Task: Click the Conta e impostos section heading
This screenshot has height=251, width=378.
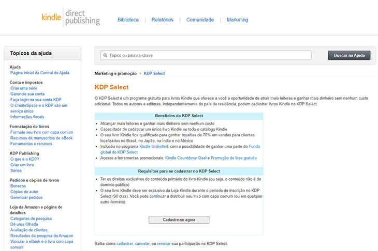Action: 26,83
